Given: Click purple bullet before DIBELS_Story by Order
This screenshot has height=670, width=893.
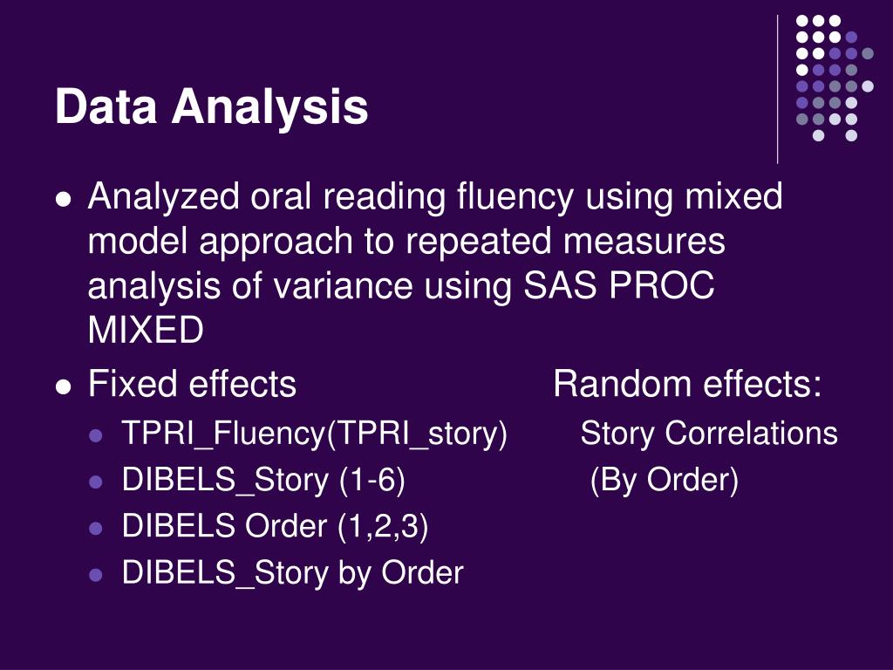Looking at the screenshot, I should coord(96,575).
